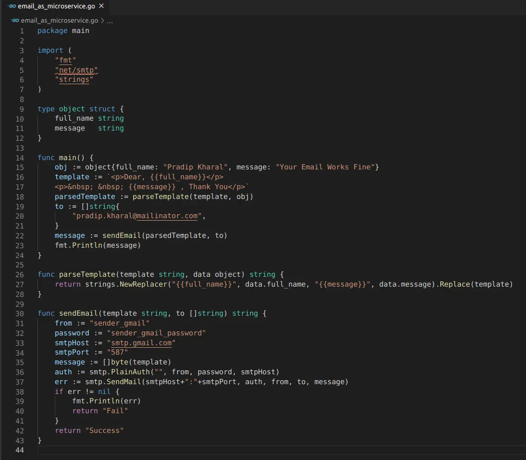This screenshot has height=460, width=526.
Task: Click the sendEmail function definition name
Action: (78, 313)
